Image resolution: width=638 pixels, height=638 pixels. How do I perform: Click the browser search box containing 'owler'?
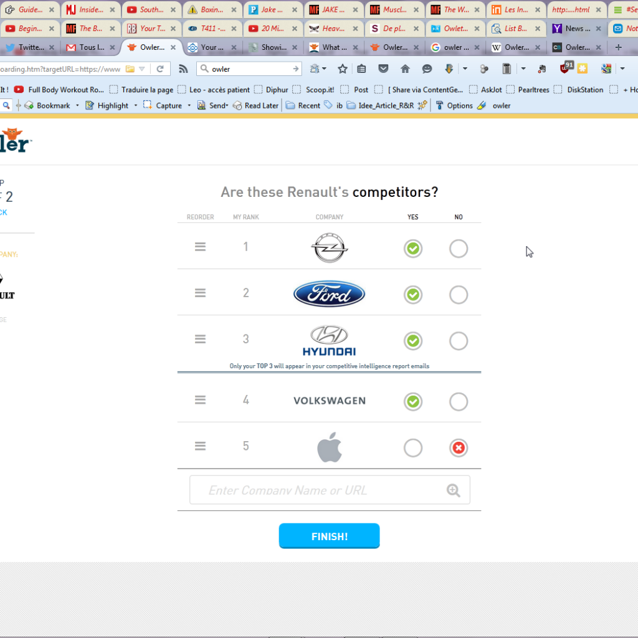pos(249,69)
